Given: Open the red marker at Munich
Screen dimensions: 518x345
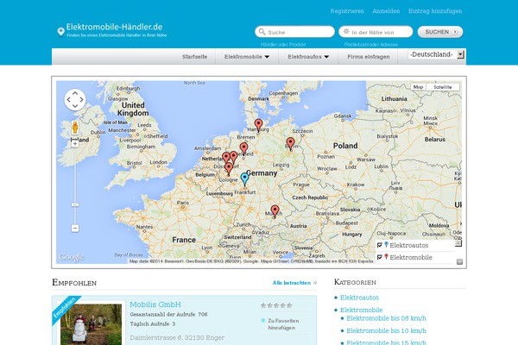Looking at the screenshot, I should (x=275, y=211).
